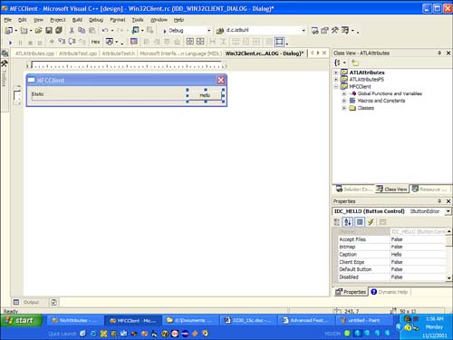Click the tab scroll right arrow

click(x=318, y=53)
